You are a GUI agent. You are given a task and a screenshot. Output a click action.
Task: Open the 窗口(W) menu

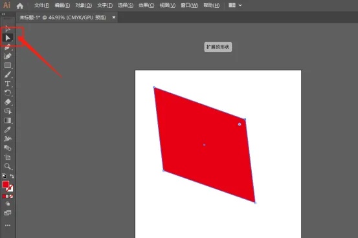click(189, 5)
